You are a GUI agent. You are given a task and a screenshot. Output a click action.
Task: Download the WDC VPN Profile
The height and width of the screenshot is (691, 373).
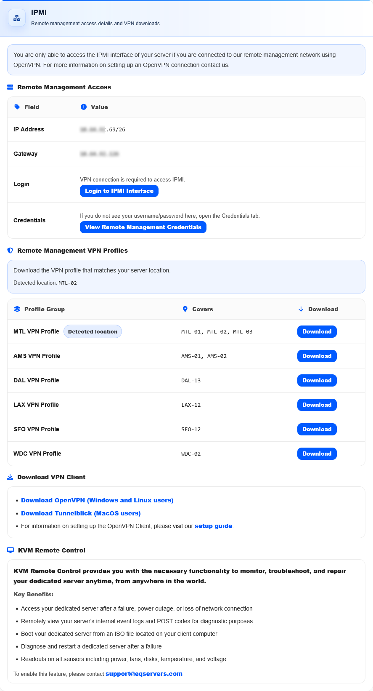click(317, 454)
